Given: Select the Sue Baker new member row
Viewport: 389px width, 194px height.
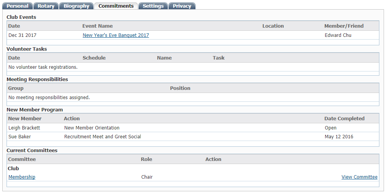Looking at the screenshot, I should pos(20,137).
